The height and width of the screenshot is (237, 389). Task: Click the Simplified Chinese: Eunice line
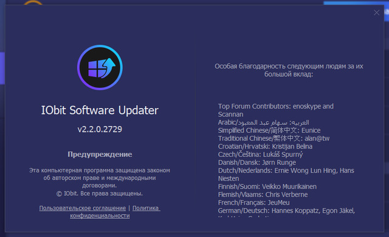click(x=269, y=130)
